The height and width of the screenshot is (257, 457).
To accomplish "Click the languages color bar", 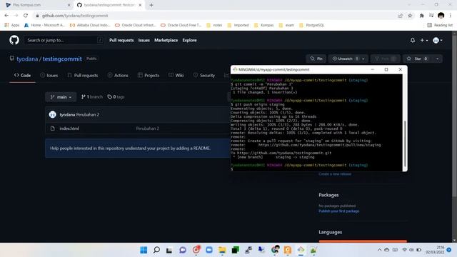I will coord(363,241).
